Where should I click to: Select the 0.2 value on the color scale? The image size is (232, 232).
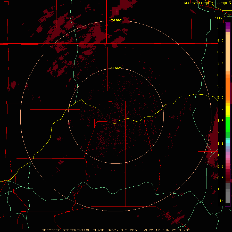pos(220,166)
